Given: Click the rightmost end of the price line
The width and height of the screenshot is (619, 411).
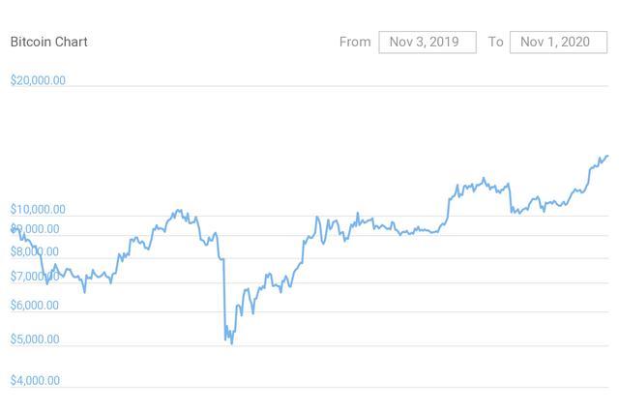Looking at the screenshot, I should tap(606, 156).
